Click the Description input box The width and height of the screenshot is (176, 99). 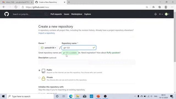click(x=87, y=62)
